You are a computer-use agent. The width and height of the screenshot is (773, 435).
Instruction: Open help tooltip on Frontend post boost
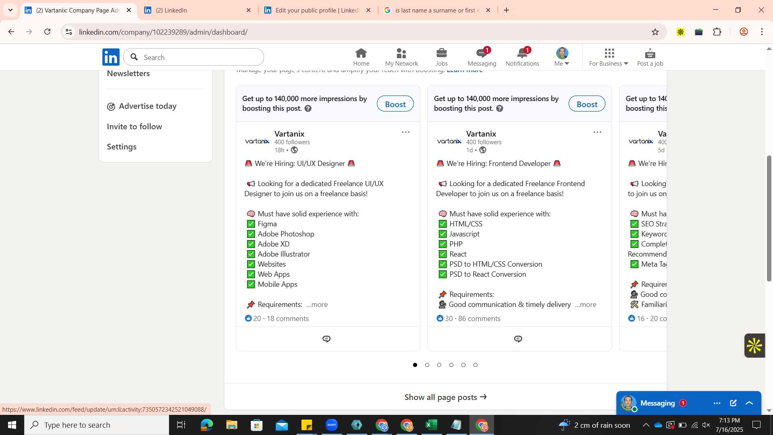500,108
